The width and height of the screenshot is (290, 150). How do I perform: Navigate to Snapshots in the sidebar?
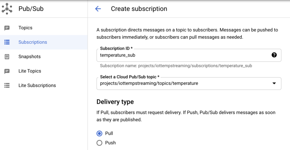29,57
